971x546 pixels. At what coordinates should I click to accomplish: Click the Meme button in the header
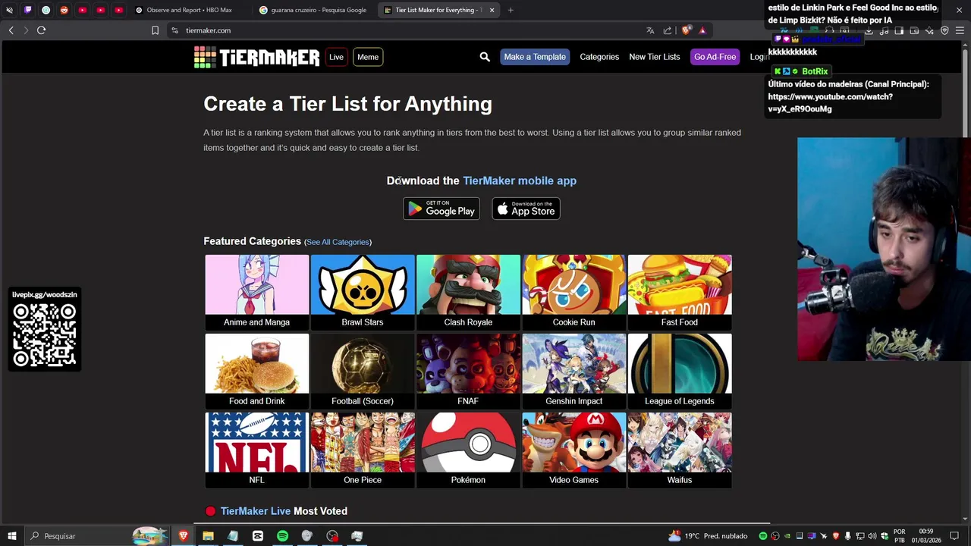point(368,57)
